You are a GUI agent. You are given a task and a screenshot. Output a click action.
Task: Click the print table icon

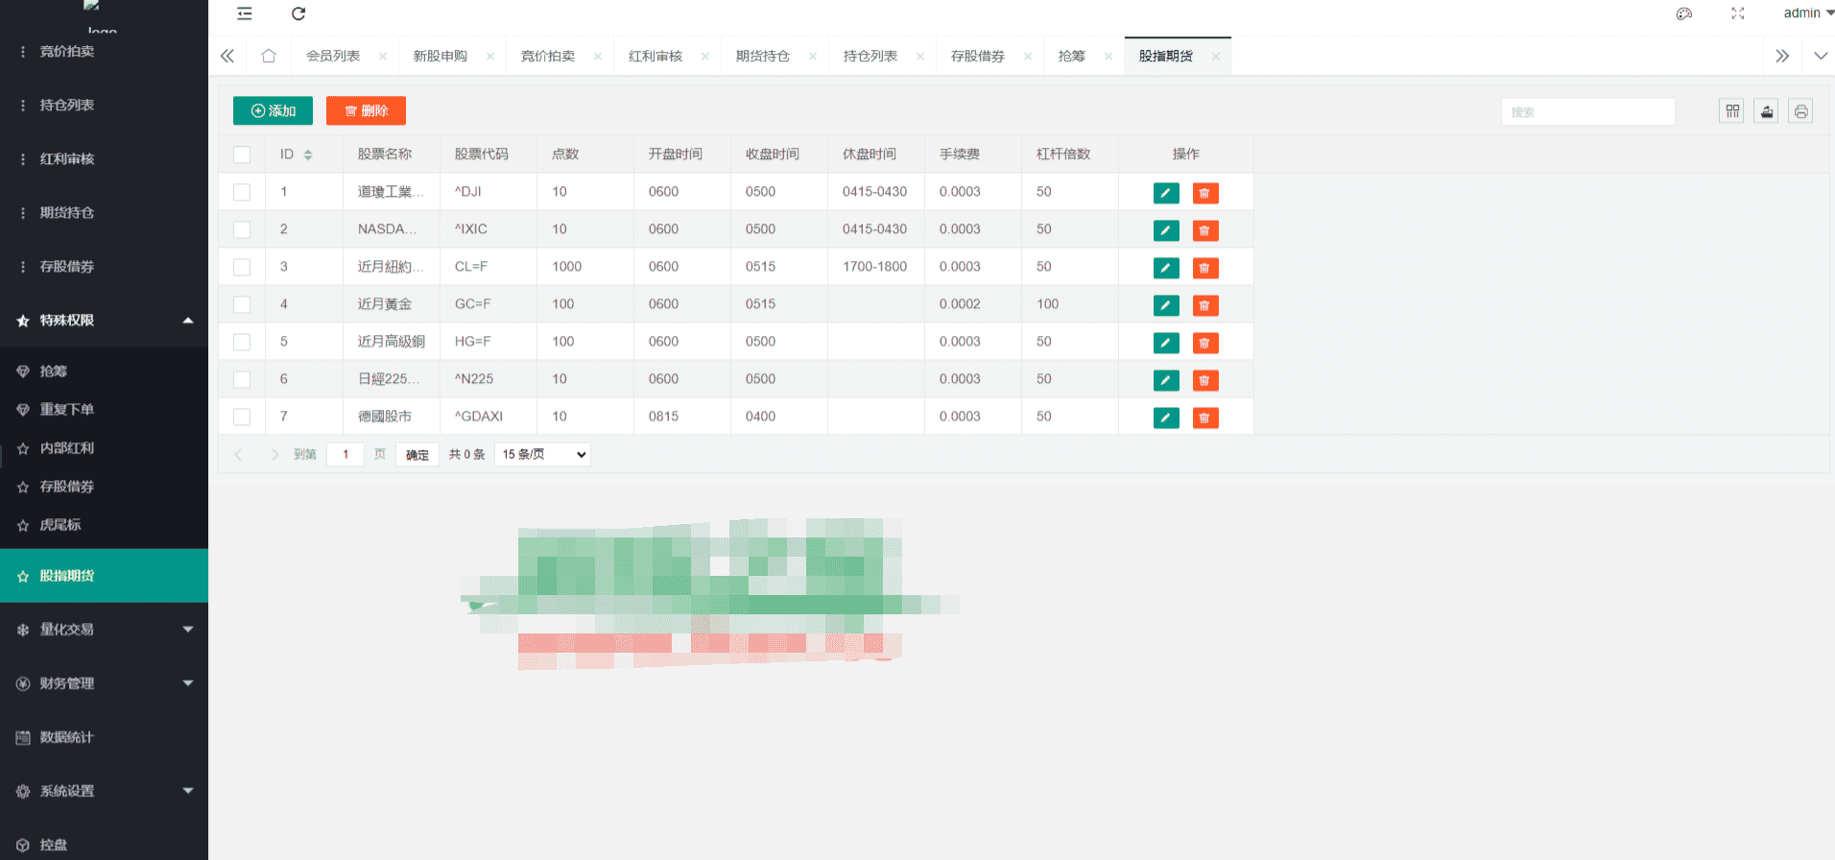(1801, 111)
